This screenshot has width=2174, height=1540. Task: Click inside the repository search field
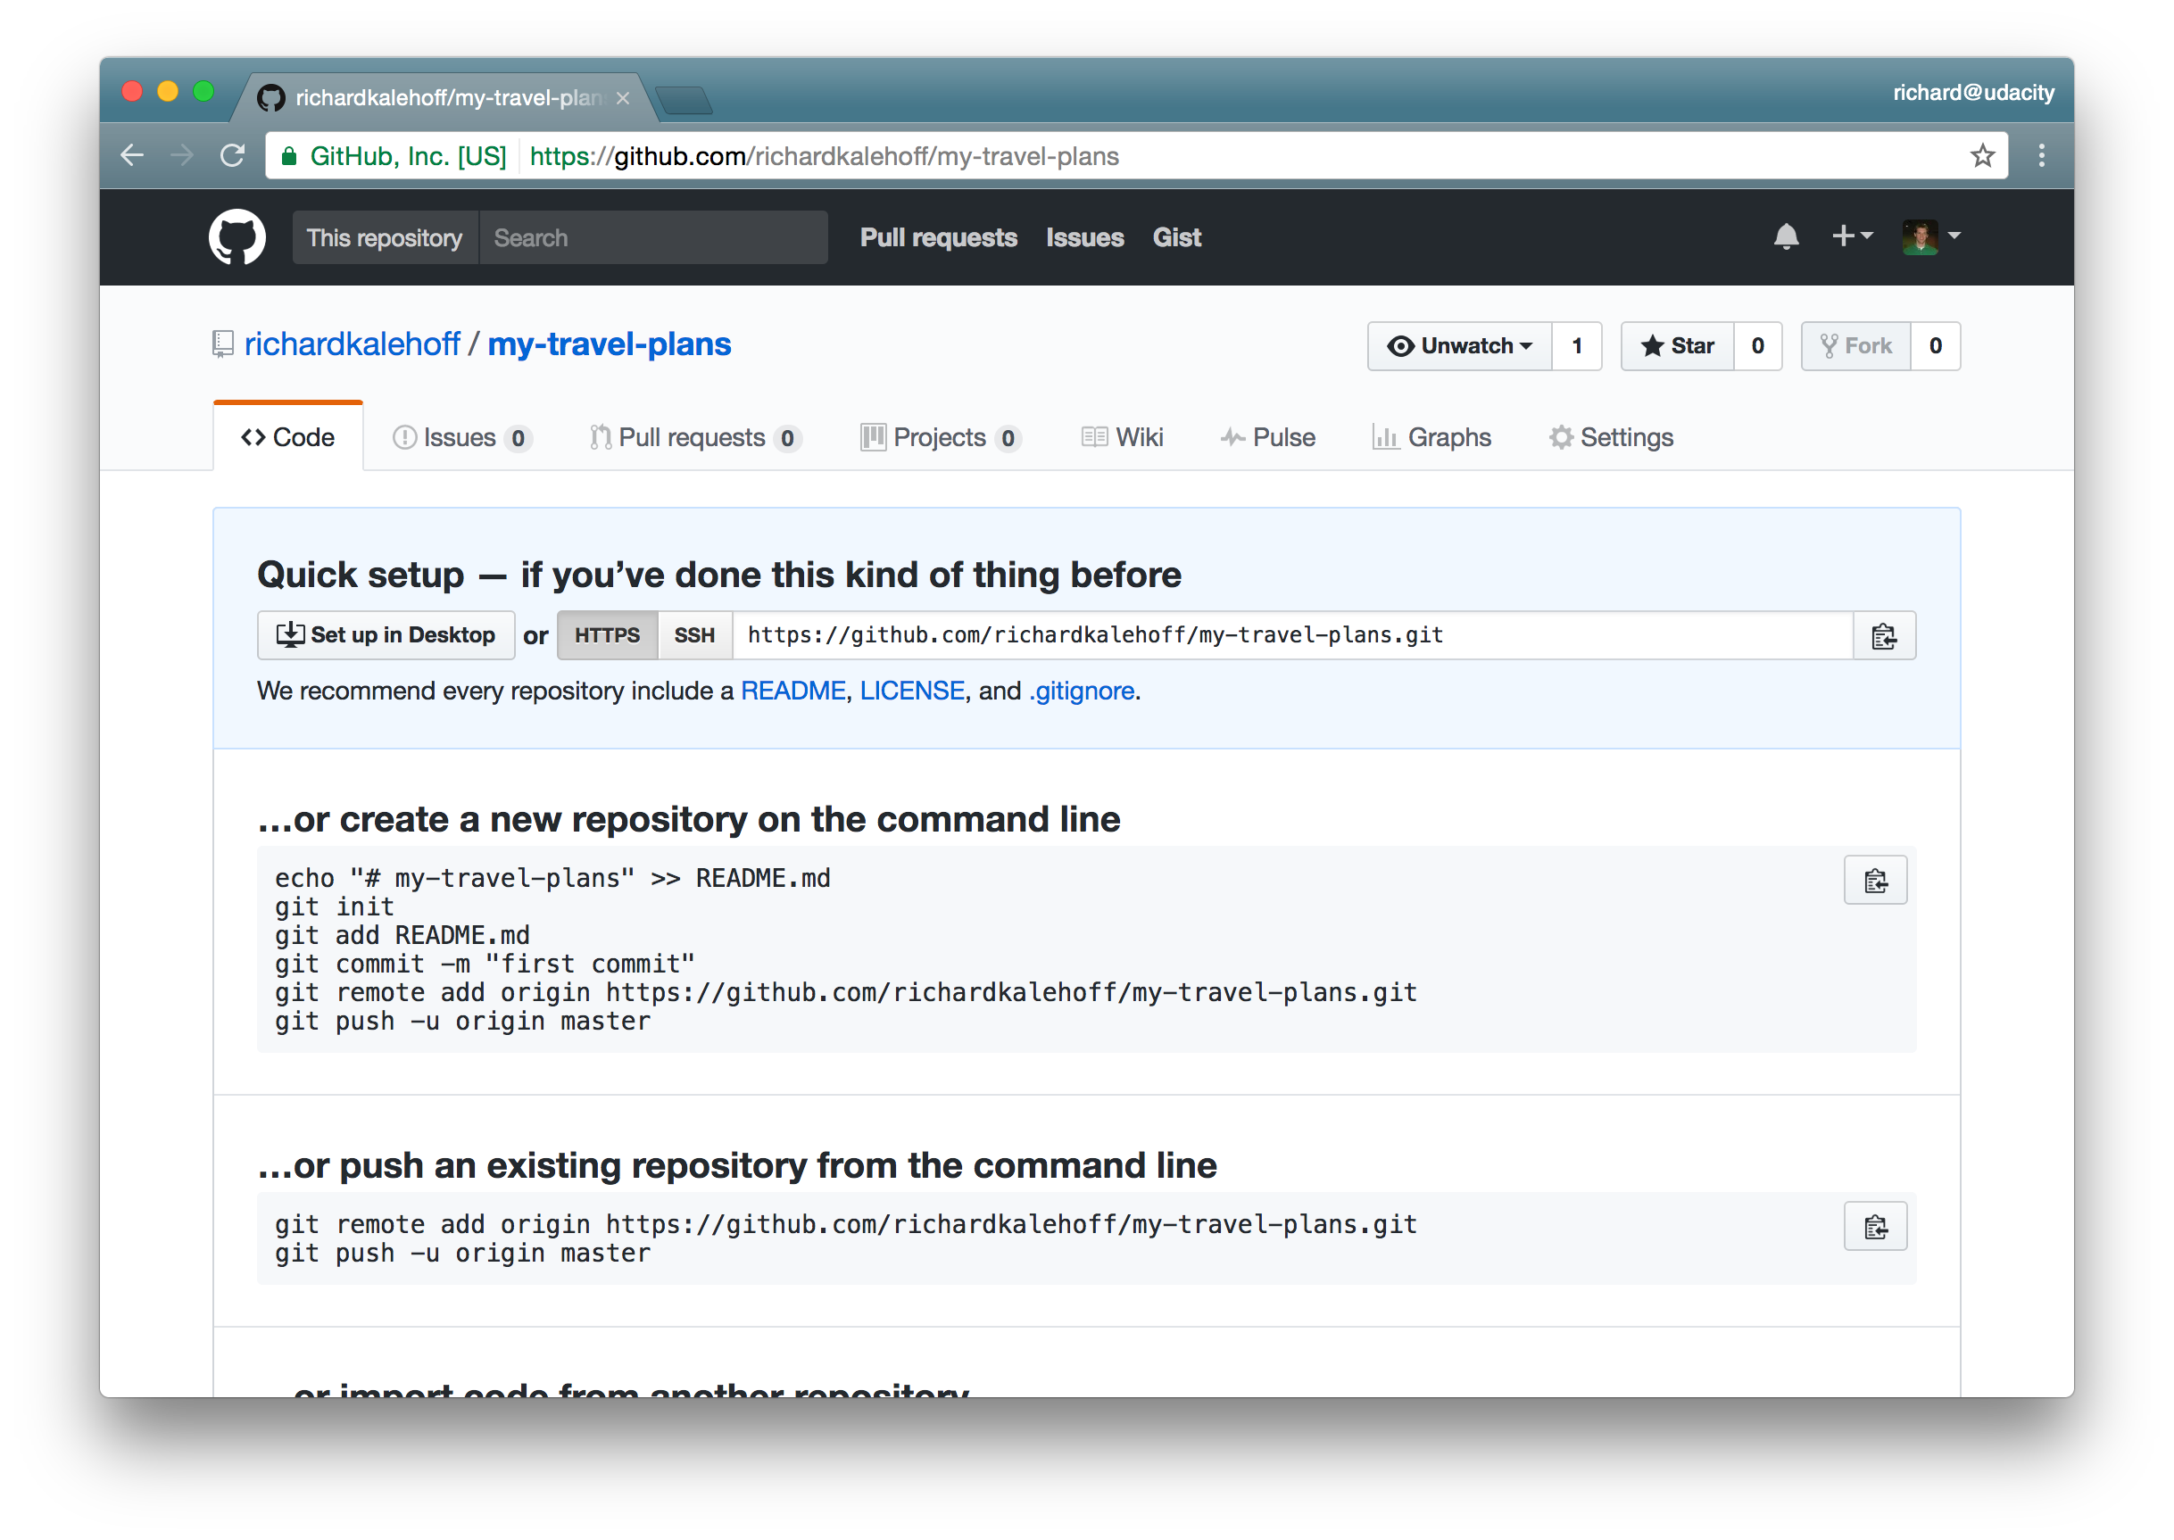(x=654, y=237)
